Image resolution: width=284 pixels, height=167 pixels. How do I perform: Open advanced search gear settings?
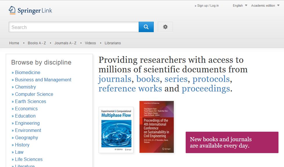pyautogui.click(x=165, y=27)
